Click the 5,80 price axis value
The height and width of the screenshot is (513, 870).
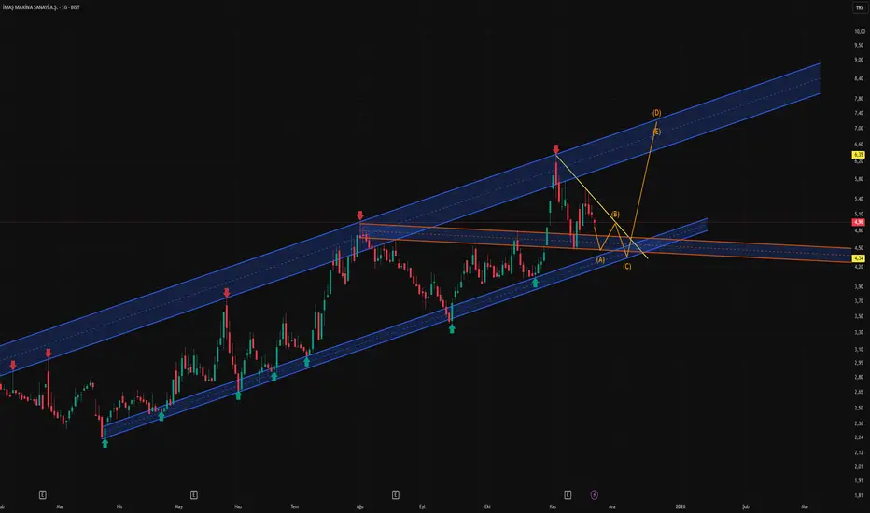point(859,180)
